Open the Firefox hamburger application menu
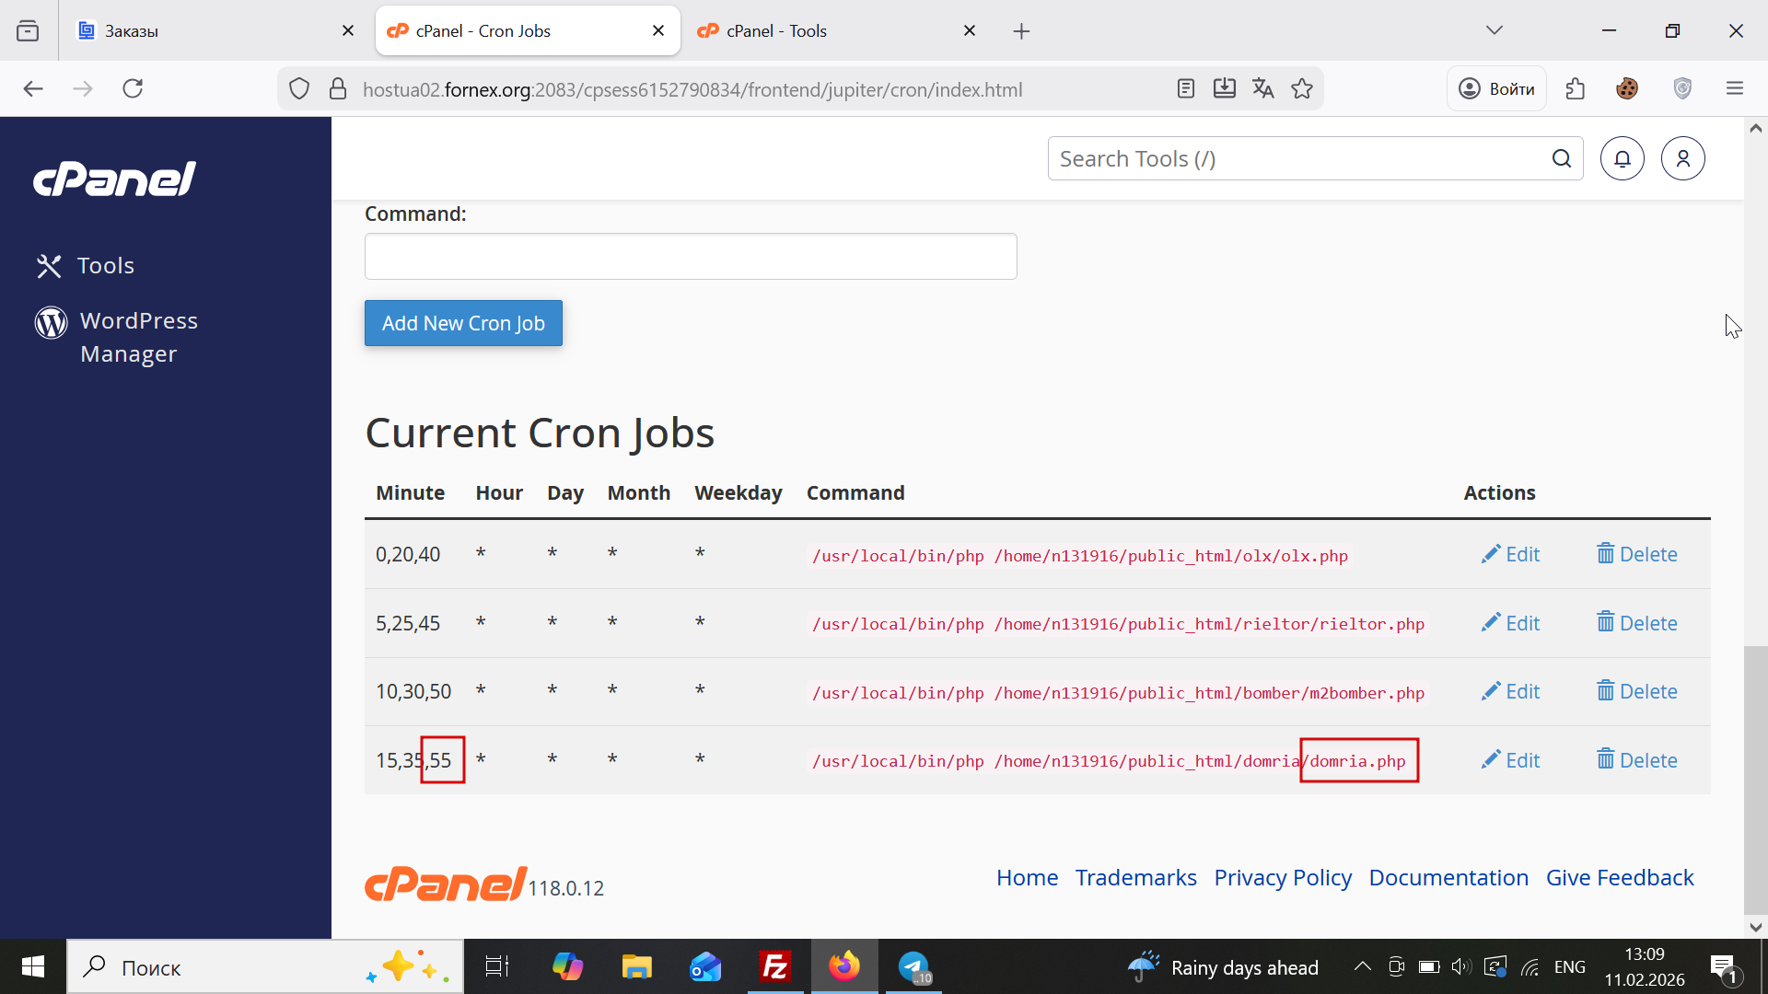 (1735, 89)
